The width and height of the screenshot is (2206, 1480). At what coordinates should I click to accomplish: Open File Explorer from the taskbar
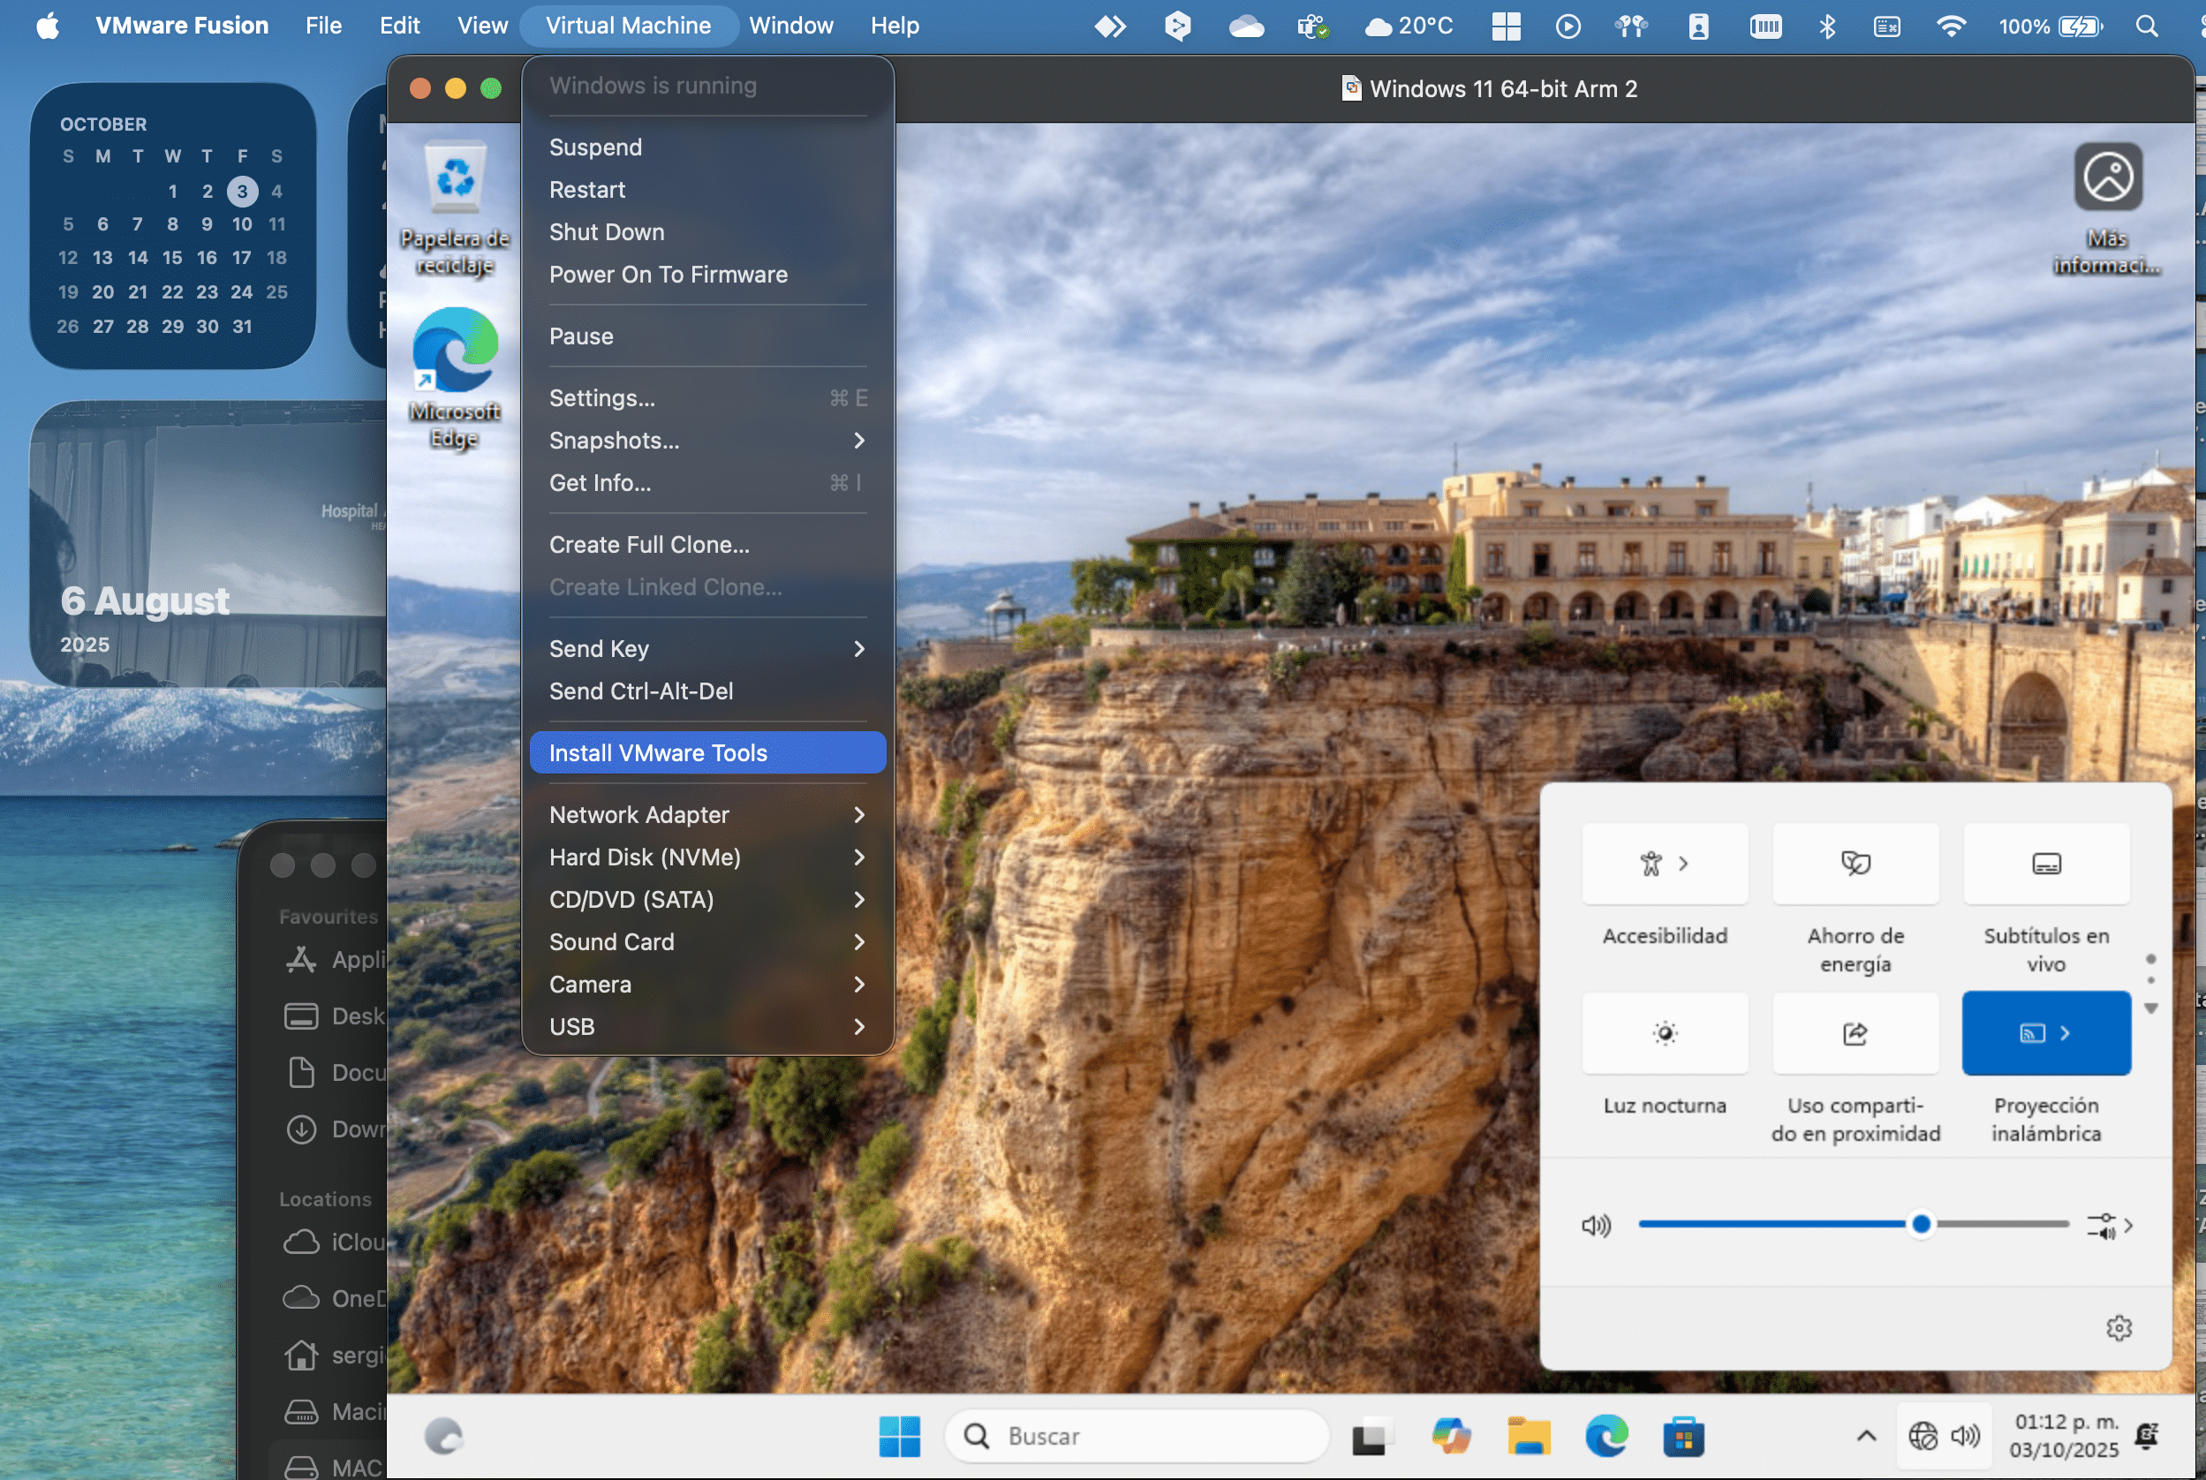(x=1530, y=1436)
